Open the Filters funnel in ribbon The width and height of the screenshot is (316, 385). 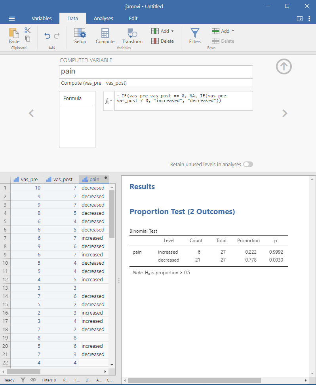pos(195,36)
